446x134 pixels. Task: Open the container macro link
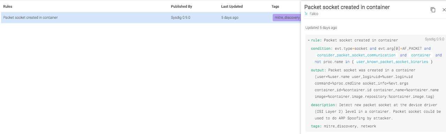pos(421,55)
